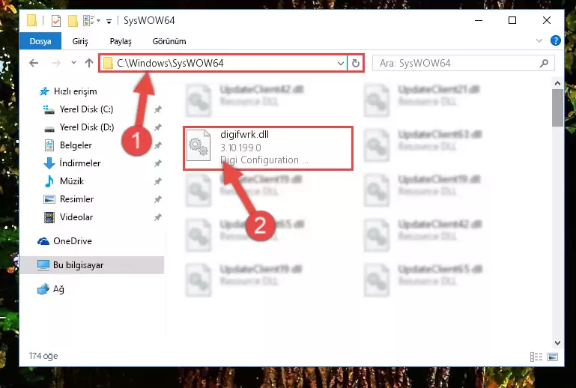Select the digifwrk.dll file icon
576x388 pixels.
pos(198,145)
